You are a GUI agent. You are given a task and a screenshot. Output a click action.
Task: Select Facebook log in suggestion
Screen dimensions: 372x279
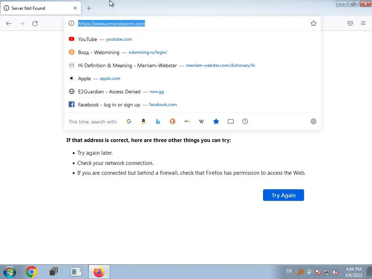(193, 105)
